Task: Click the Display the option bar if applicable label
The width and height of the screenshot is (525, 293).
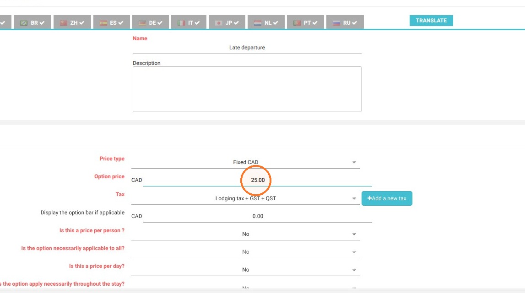Action: pyautogui.click(x=82, y=213)
